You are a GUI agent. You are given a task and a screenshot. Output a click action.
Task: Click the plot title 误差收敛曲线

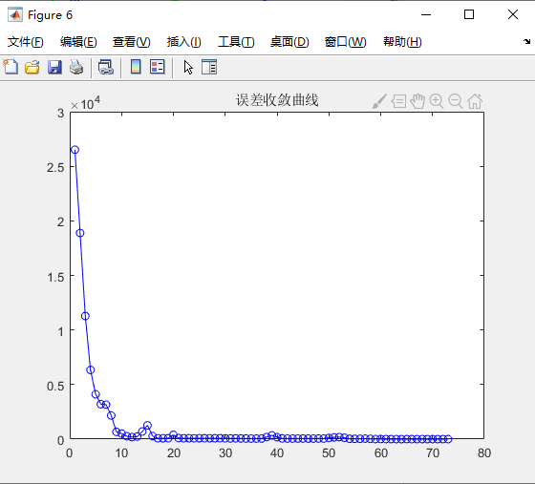click(277, 100)
